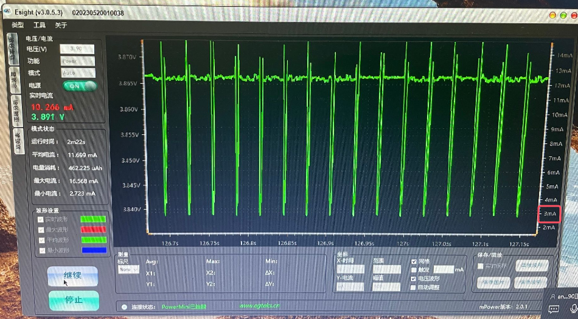The height and width of the screenshot is (319, 578).
Task: Click the blue color swatch for 最小波形
Action: 94,250
